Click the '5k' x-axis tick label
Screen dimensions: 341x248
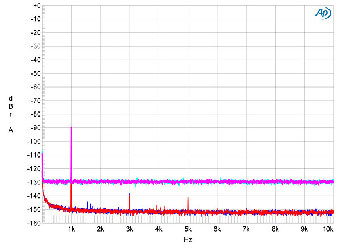pyautogui.click(x=188, y=229)
